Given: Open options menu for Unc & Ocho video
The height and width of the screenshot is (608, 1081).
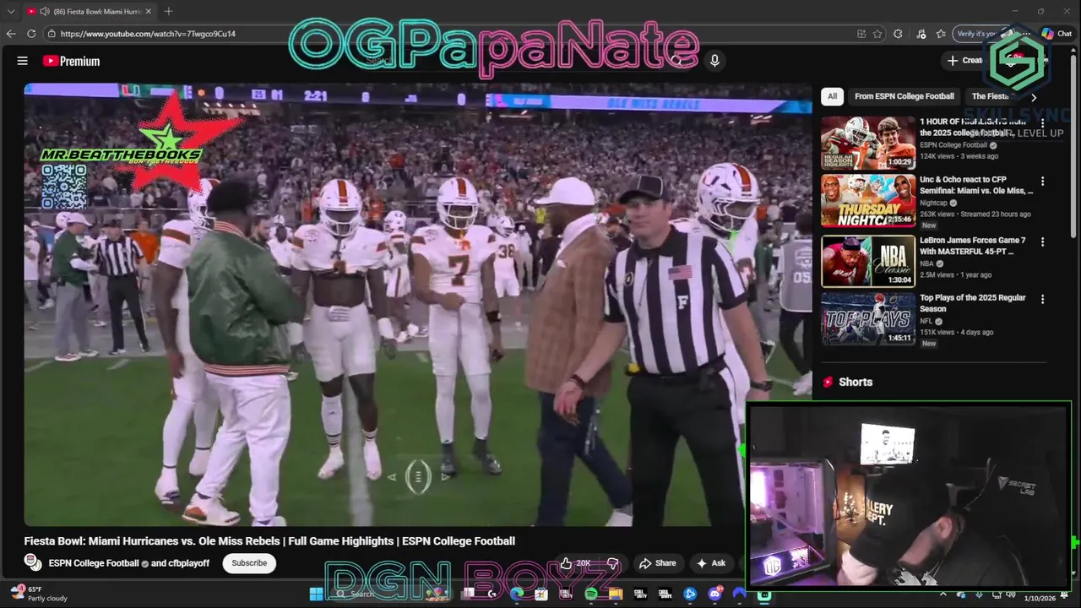Looking at the screenshot, I should [x=1042, y=182].
